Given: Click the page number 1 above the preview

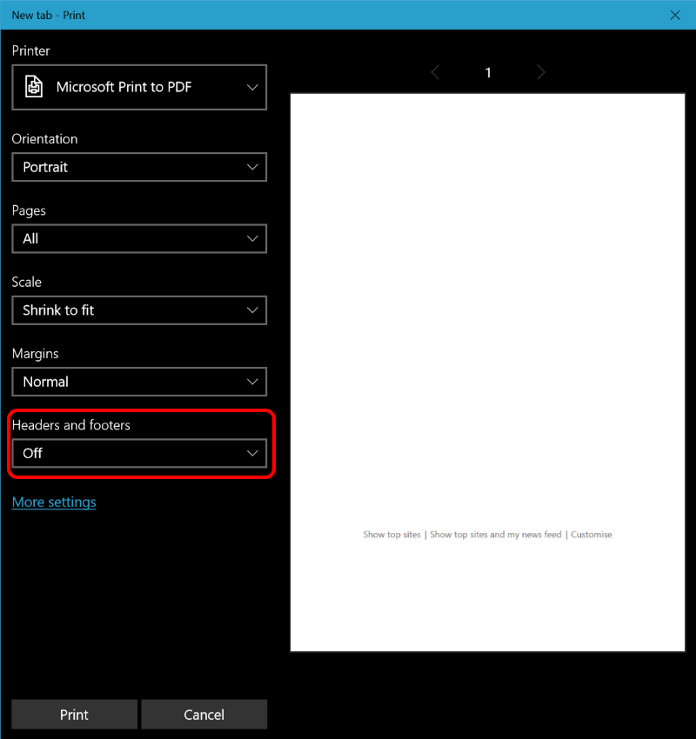Looking at the screenshot, I should (x=488, y=72).
